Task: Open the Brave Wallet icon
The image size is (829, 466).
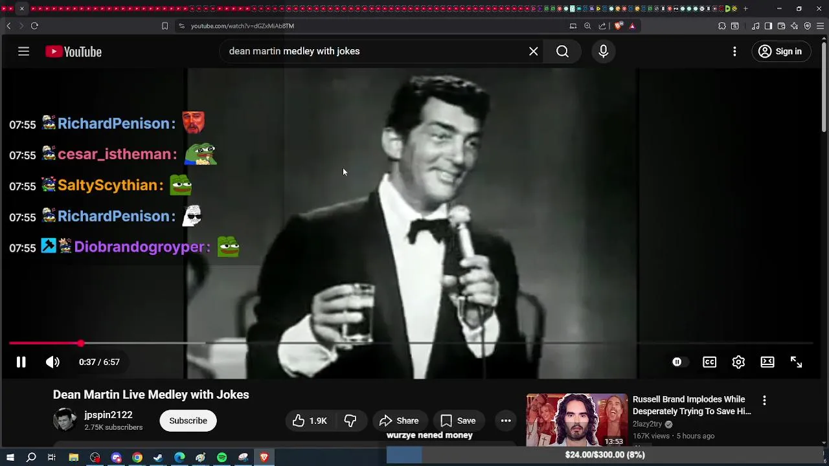Action: [781, 26]
